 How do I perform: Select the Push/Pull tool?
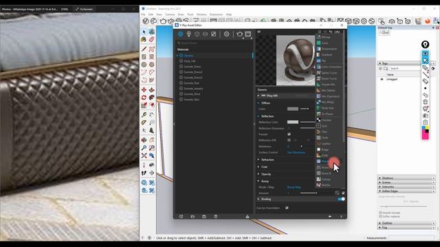[x=151, y=90]
